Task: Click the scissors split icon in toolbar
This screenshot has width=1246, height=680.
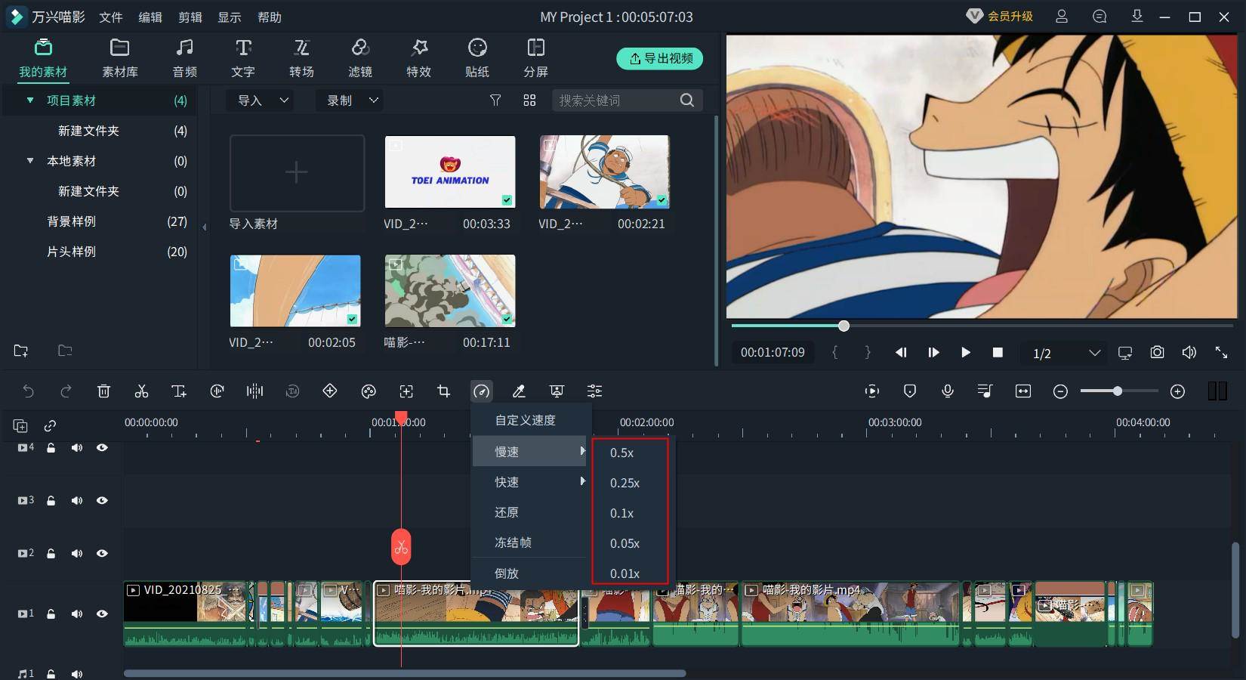Action: pos(141,391)
